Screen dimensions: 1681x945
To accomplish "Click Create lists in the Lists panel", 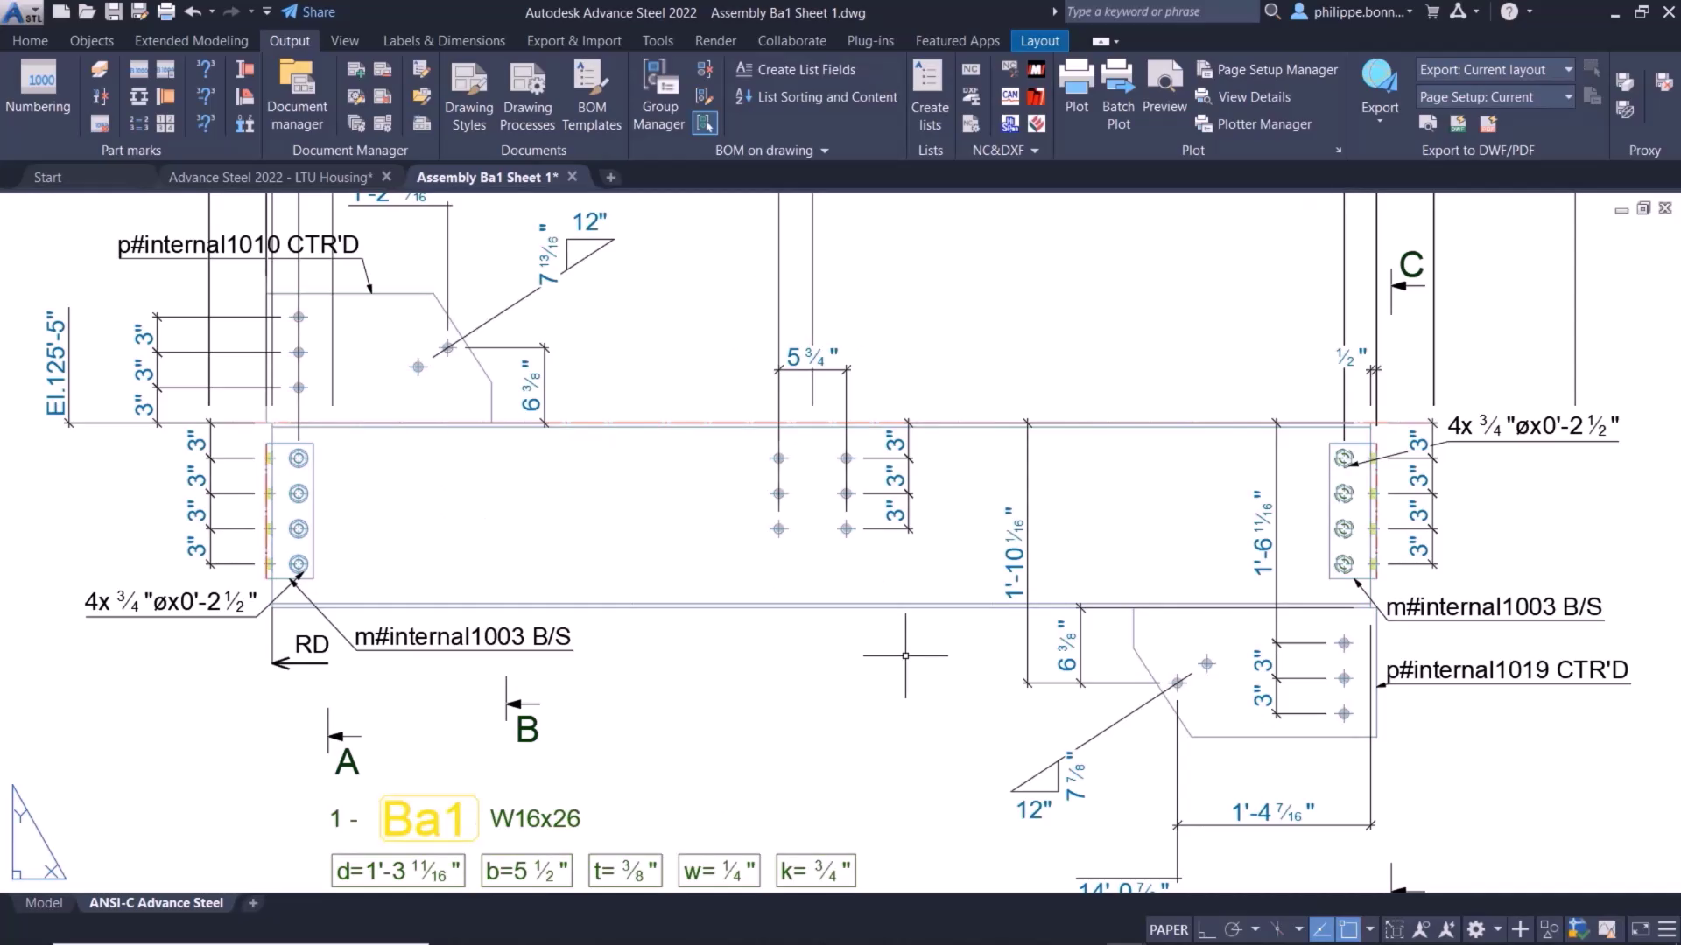I will [929, 94].
